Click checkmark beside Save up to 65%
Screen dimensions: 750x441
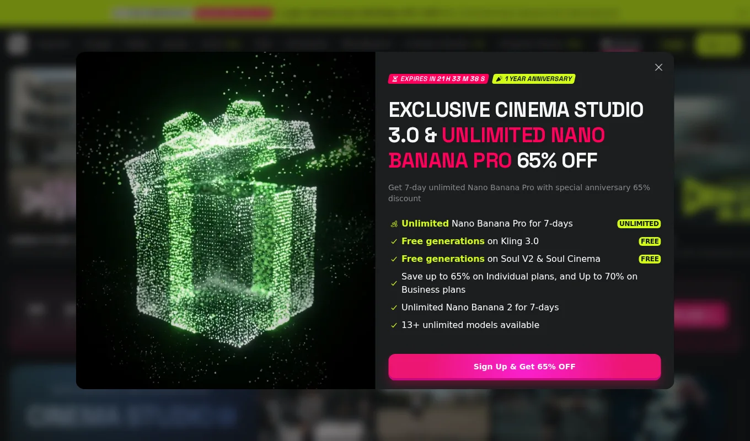394,283
